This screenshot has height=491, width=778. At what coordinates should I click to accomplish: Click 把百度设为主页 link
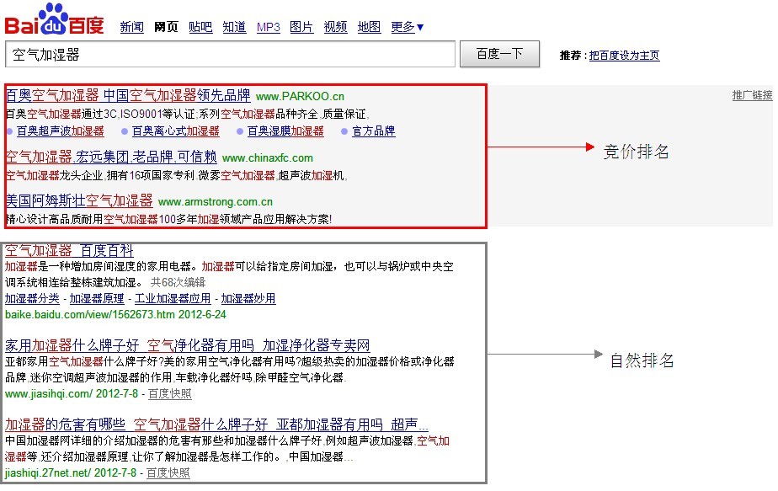tap(624, 55)
